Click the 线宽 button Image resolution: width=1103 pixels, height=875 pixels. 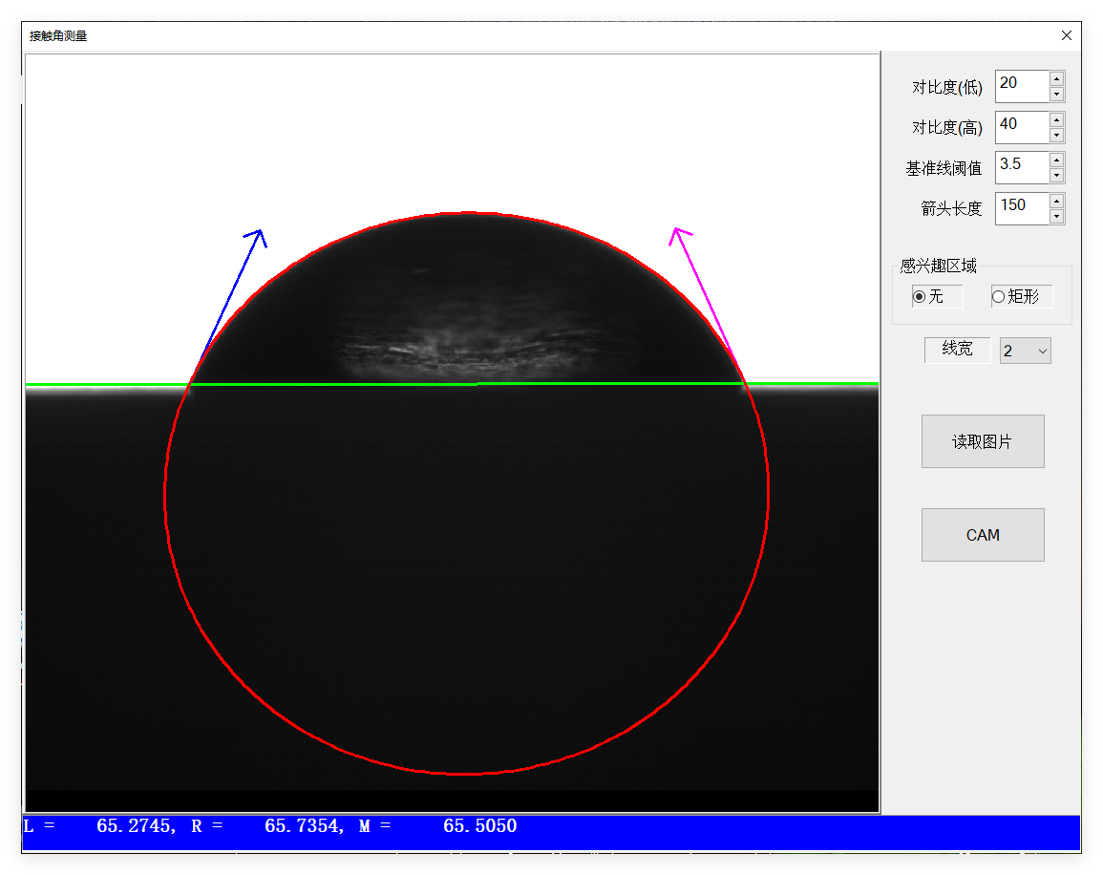tap(957, 350)
